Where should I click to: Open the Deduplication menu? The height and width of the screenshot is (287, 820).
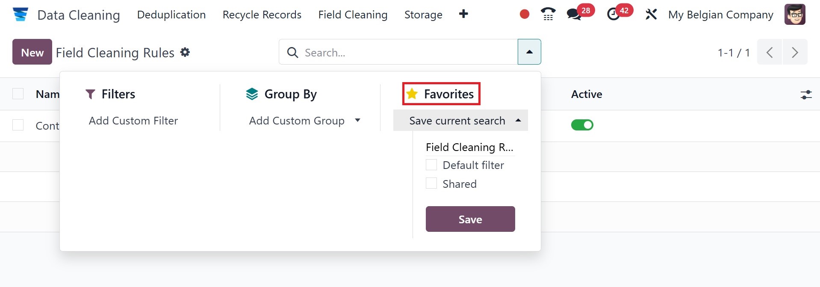click(x=171, y=15)
